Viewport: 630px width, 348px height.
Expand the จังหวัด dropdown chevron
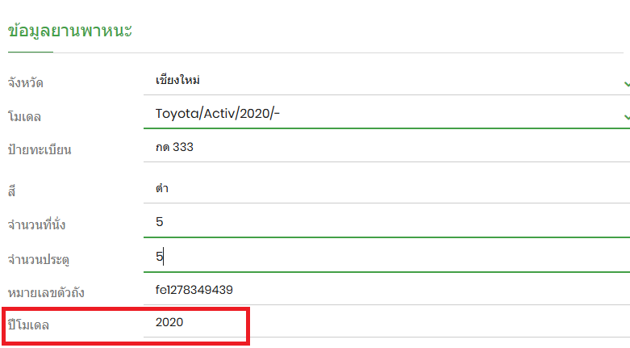tap(626, 82)
